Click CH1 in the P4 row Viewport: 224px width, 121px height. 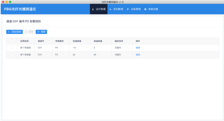(40, 48)
